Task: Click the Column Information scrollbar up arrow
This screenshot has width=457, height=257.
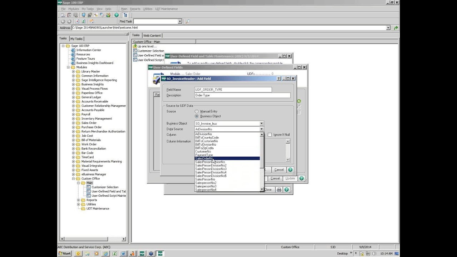Action: pos(288,141)
